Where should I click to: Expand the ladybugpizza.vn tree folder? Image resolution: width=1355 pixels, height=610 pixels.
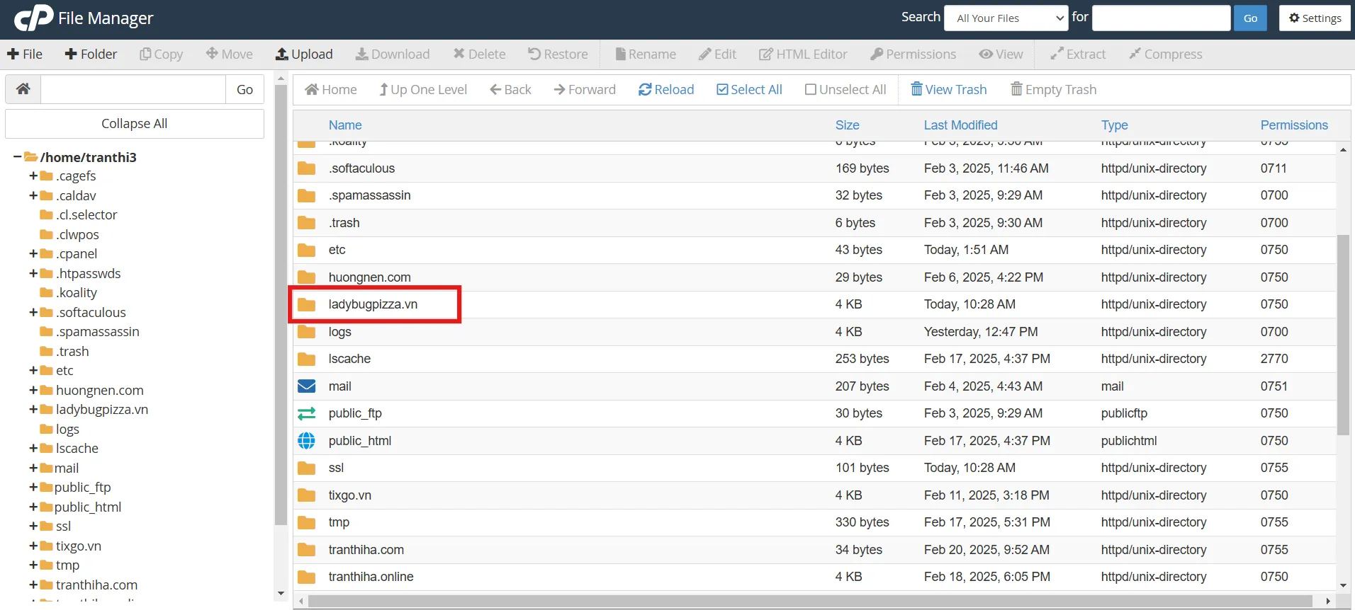[x=33, y=410]
